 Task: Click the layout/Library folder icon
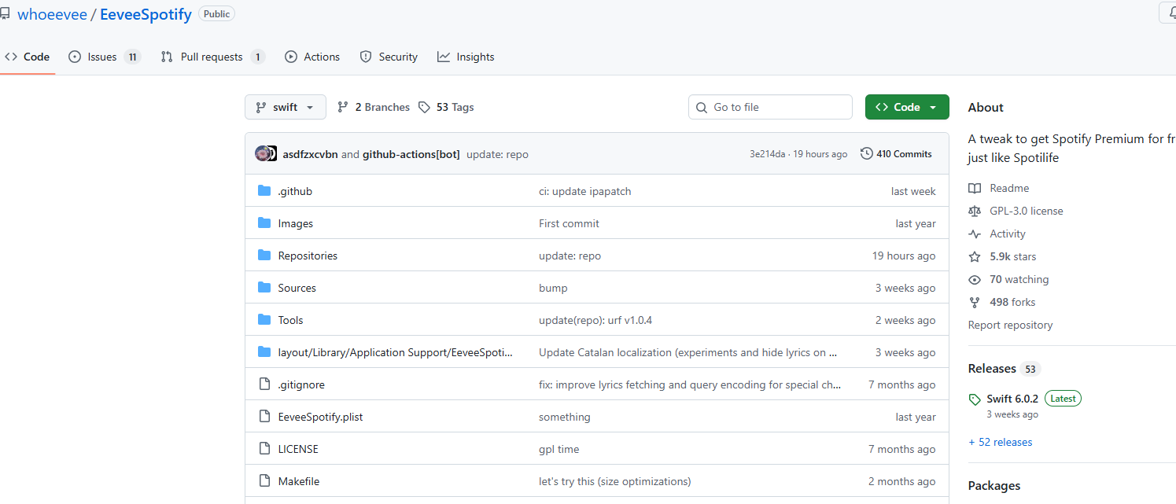(x=264, y=352)
